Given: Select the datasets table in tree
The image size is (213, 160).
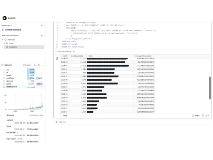Looking at the screenshot, I should pos(24,47).
